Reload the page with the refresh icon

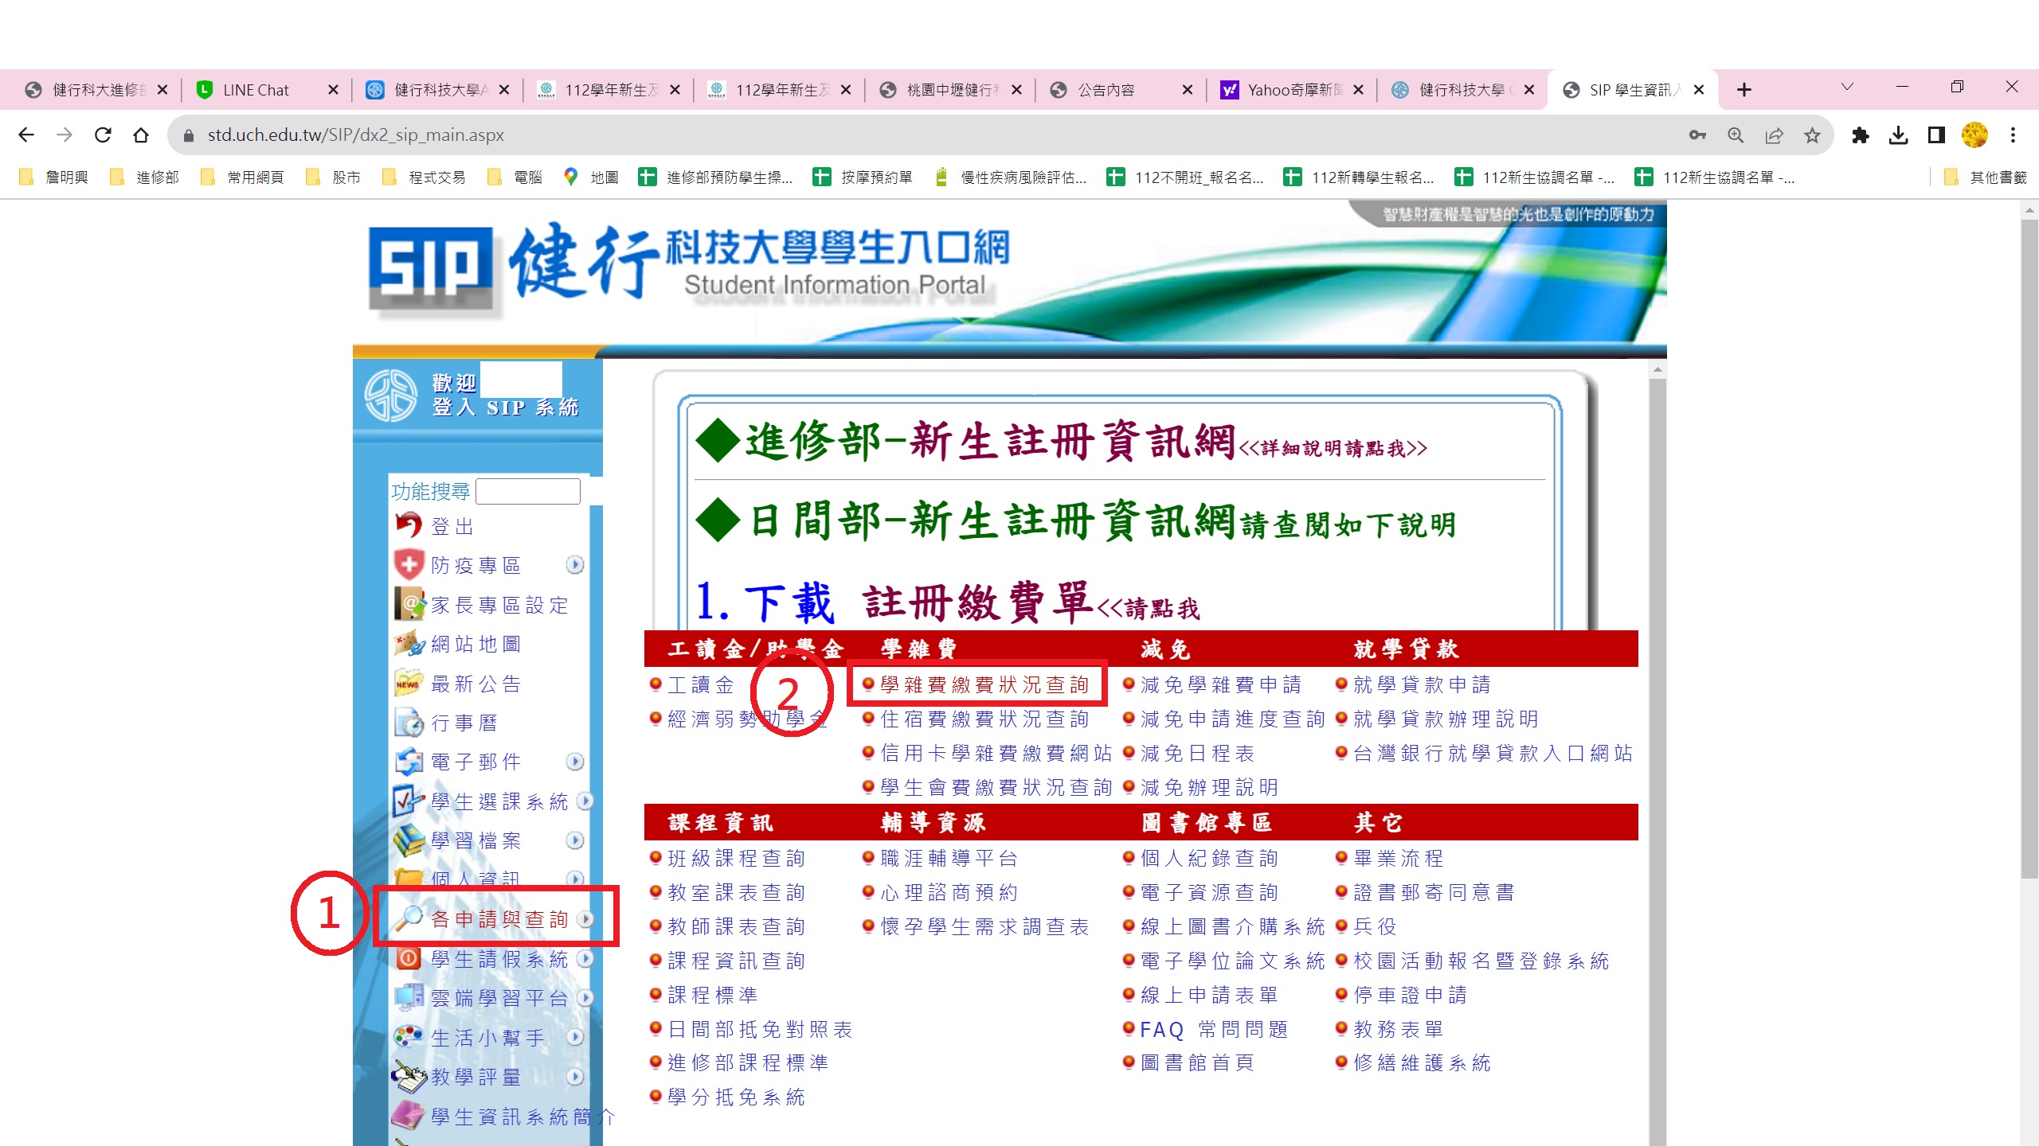coord(103,135)
